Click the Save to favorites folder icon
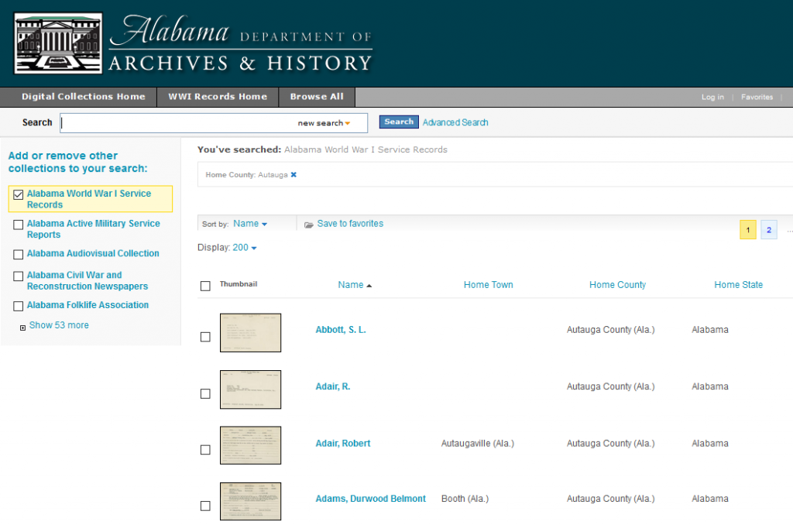793x525 pixels. [308, 225]
